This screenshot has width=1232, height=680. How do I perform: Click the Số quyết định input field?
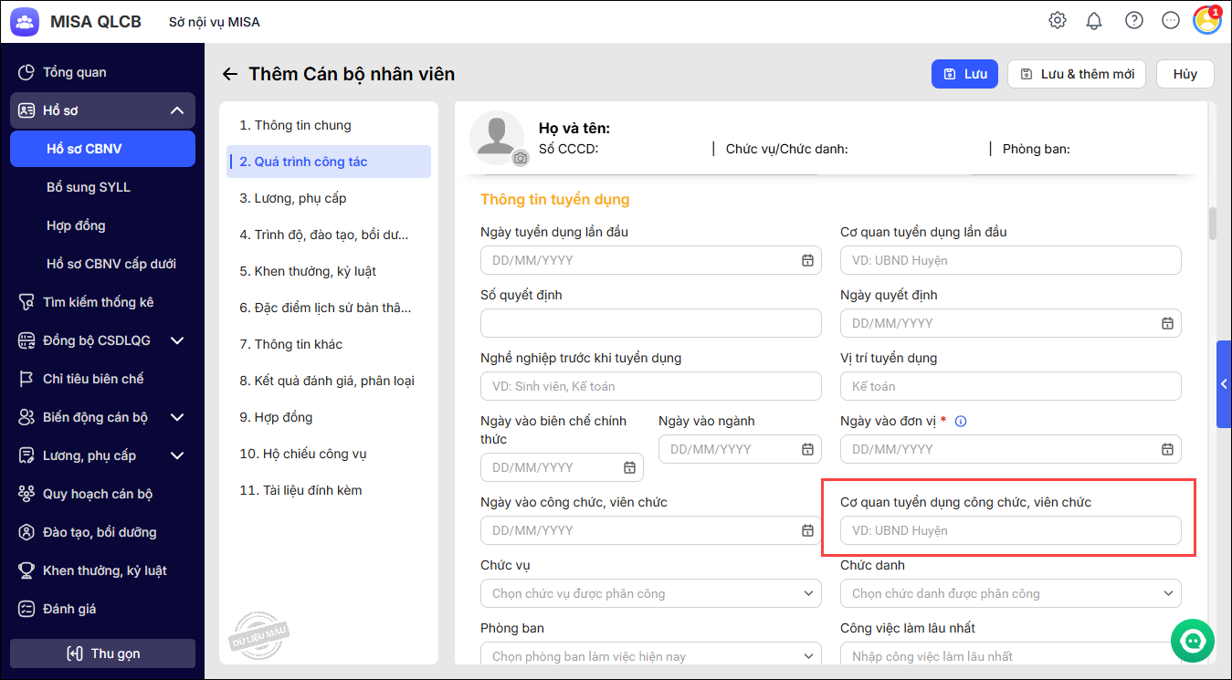650,323
